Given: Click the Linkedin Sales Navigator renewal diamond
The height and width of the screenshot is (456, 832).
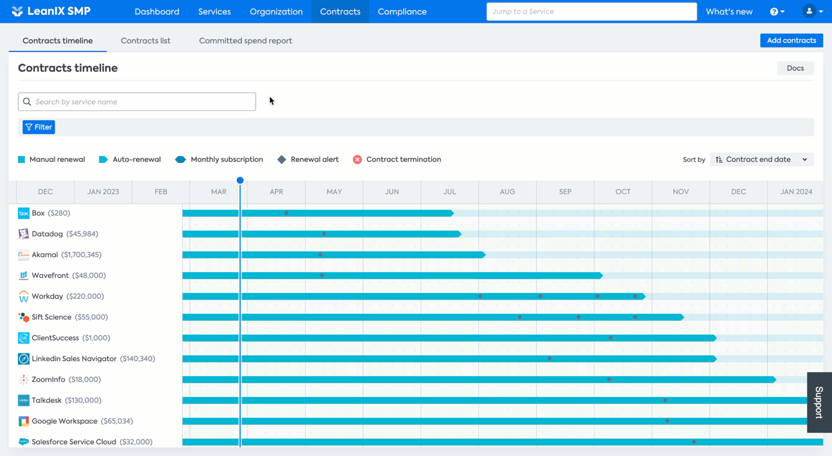Looking at the screenshot, I should click(x=549, y=359).
